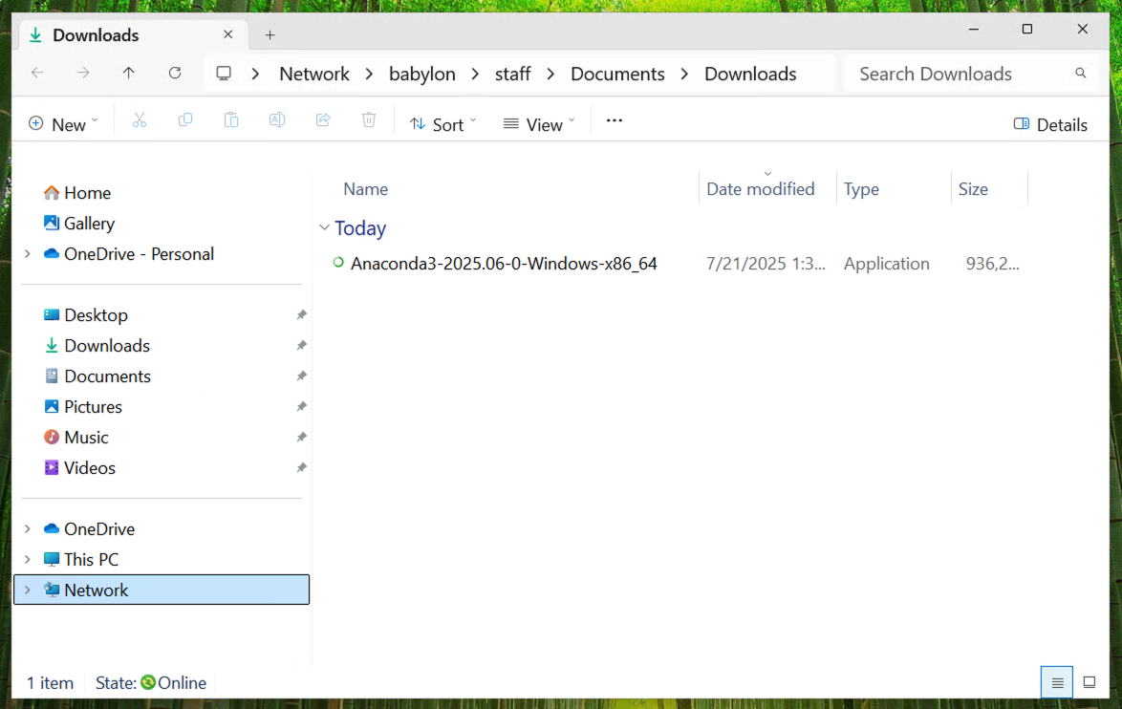Go forward with the Forward arrow
The image size is (1122, 709).
[x=83, y=73]
